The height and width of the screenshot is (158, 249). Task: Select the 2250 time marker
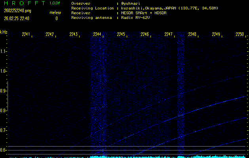(x=239, y=34)
